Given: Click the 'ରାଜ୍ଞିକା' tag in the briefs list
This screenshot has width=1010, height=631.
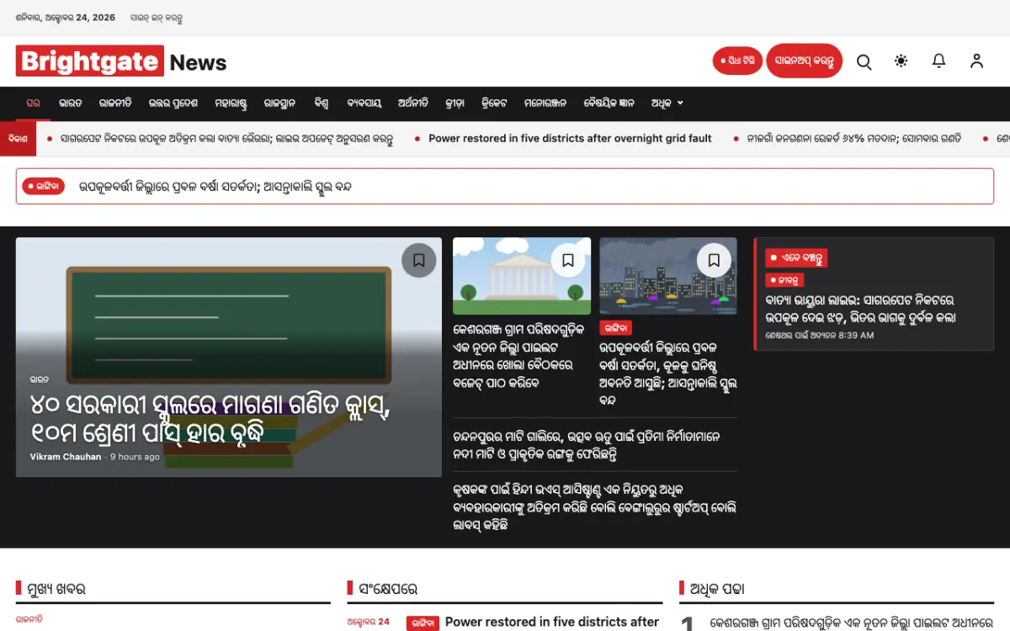Looking at the screenshot, I should (423, 623).
